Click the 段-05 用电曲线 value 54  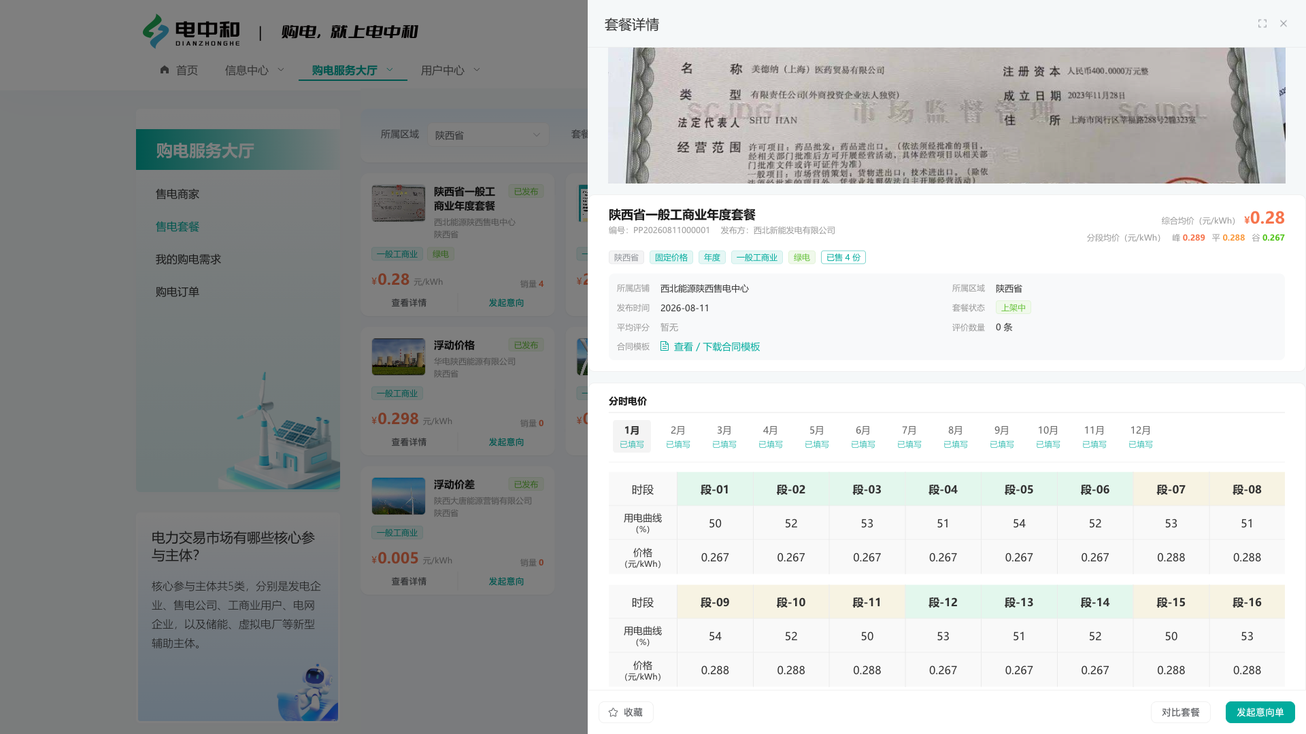[1019, 523]
